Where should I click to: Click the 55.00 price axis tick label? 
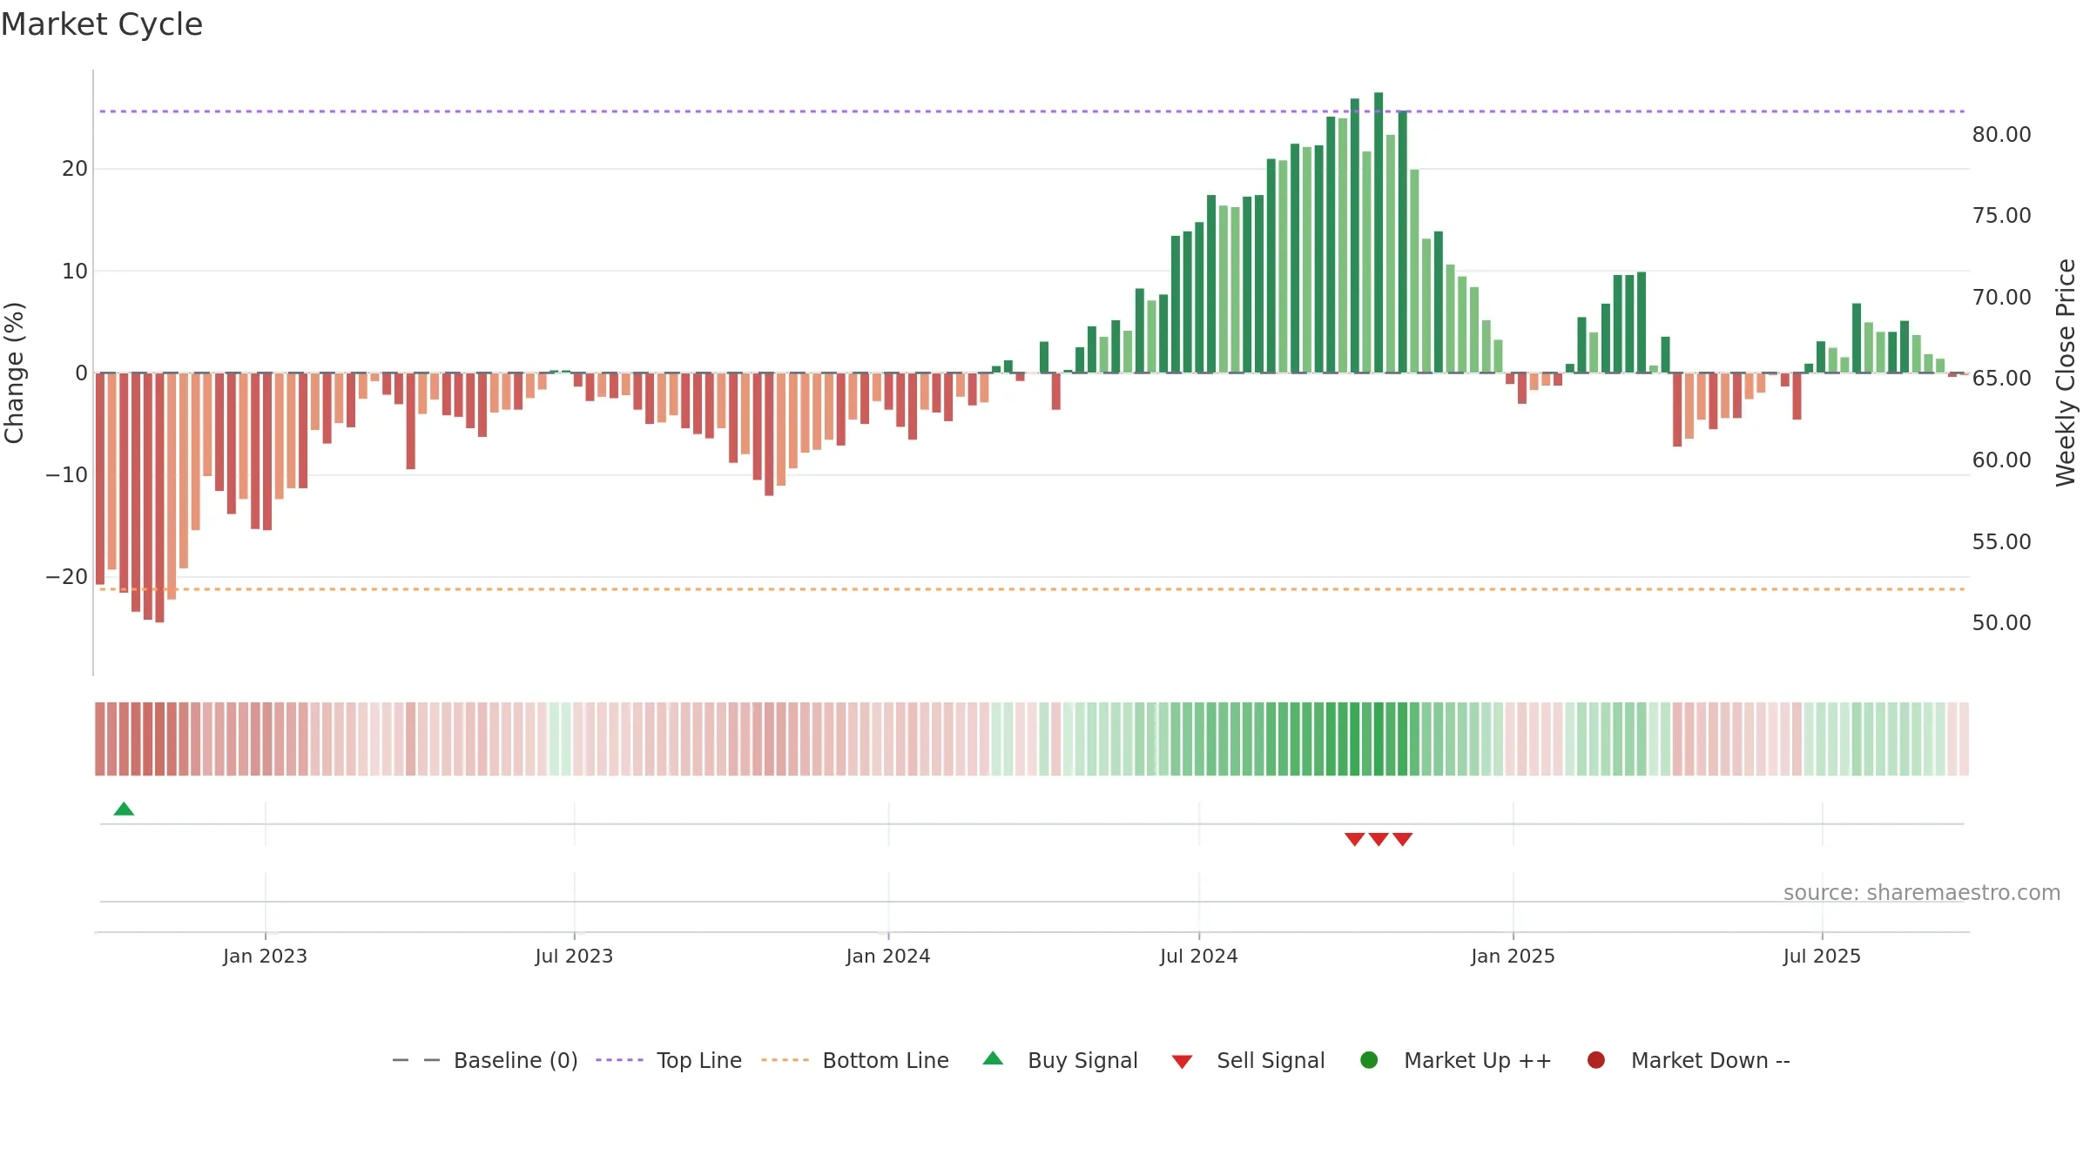pos(2001,542)
